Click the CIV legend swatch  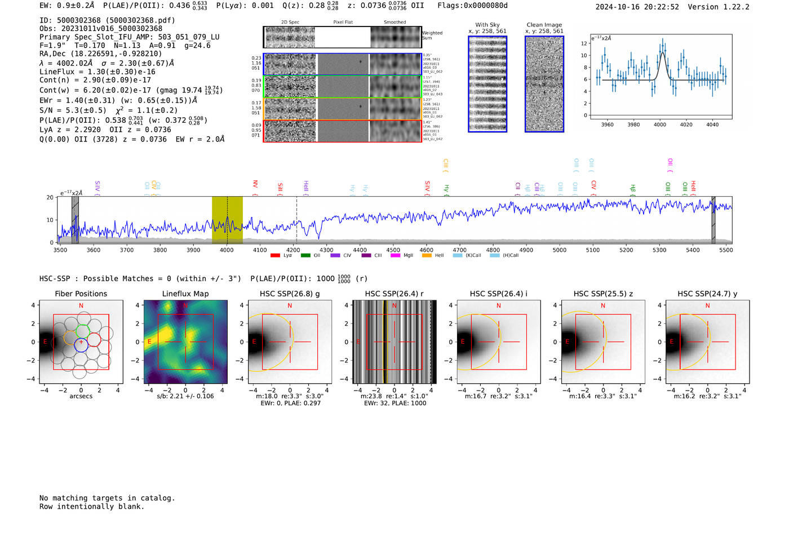335,255
